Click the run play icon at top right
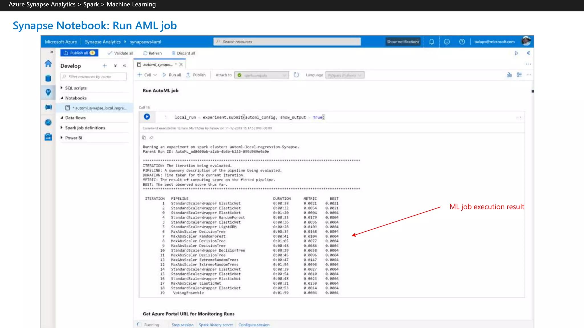This screenshot has height=328, width=584. coord(516,53)
